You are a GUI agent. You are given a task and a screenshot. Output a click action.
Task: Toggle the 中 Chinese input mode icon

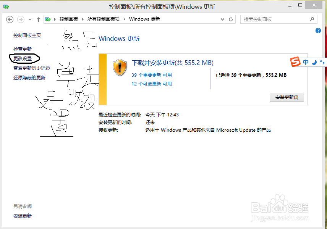(x=306, y=62)
